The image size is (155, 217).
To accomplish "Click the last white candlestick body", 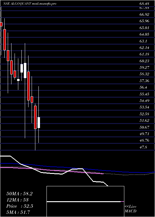I will pyautogui.click(x=39, y=123).
